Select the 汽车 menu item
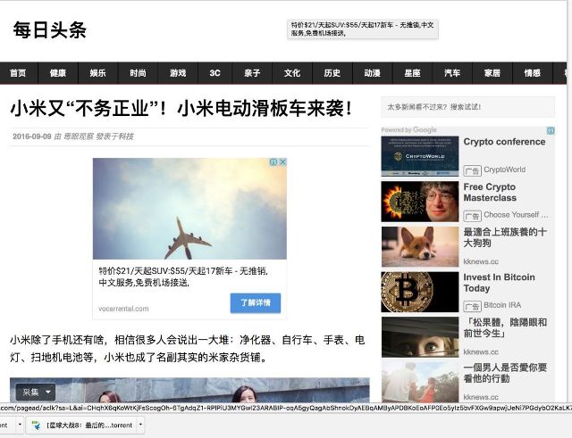572x438 pixels. click(452, 73)
